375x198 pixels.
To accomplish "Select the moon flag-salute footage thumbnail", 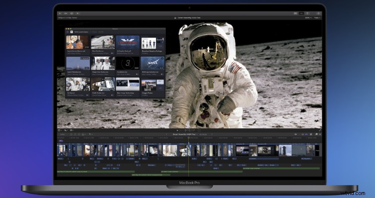I will point(103,43).
